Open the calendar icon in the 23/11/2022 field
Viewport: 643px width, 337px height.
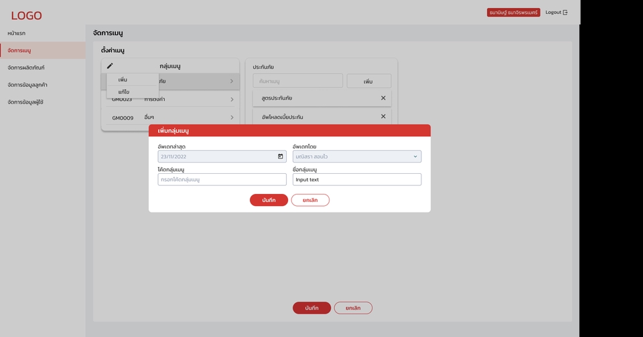(281, 156)
